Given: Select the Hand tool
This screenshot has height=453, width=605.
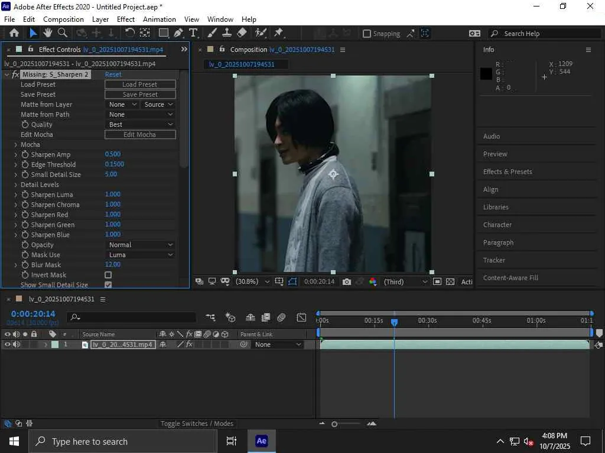Looking at the screenshot, I should tap(48, 34).
